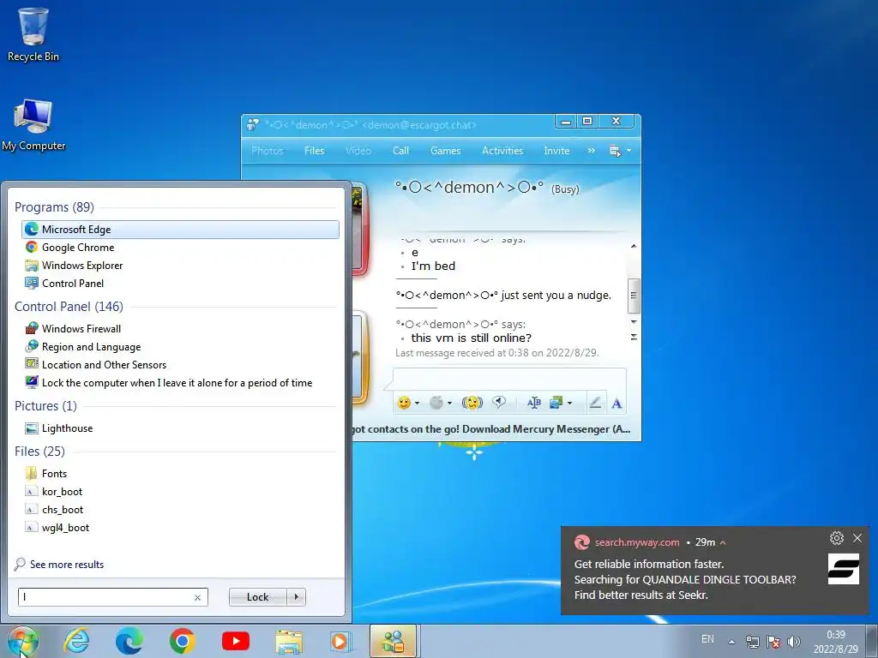This screenshot has height=658, width=878.
Task: Click the chat message input box
Action: [x=509, y=380]
